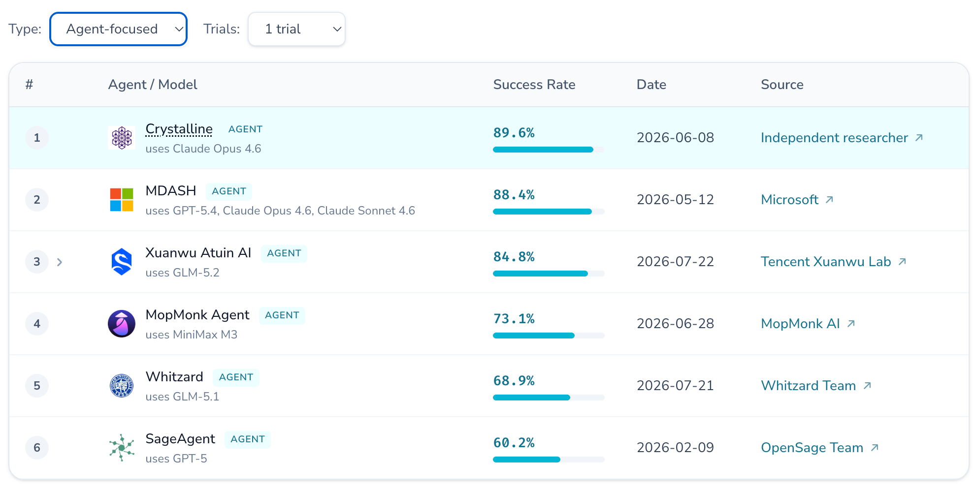Click the AGENT badge next to Xuanwu Atuin AI
This screenshot has width=976, height=490.
click(284, 253)
